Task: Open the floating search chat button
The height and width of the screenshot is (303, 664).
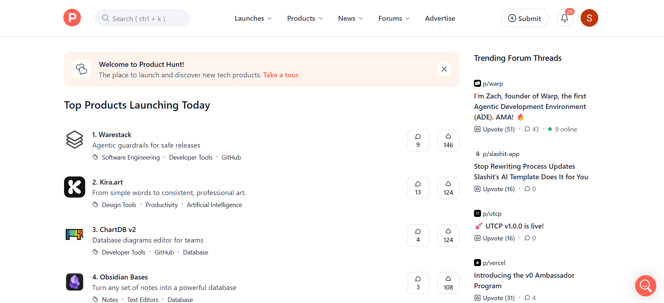Action: [645, 286]
